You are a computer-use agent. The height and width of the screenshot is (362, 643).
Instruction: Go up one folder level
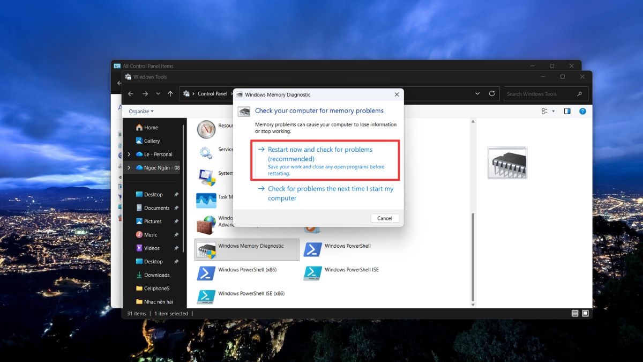click(170, 94)
